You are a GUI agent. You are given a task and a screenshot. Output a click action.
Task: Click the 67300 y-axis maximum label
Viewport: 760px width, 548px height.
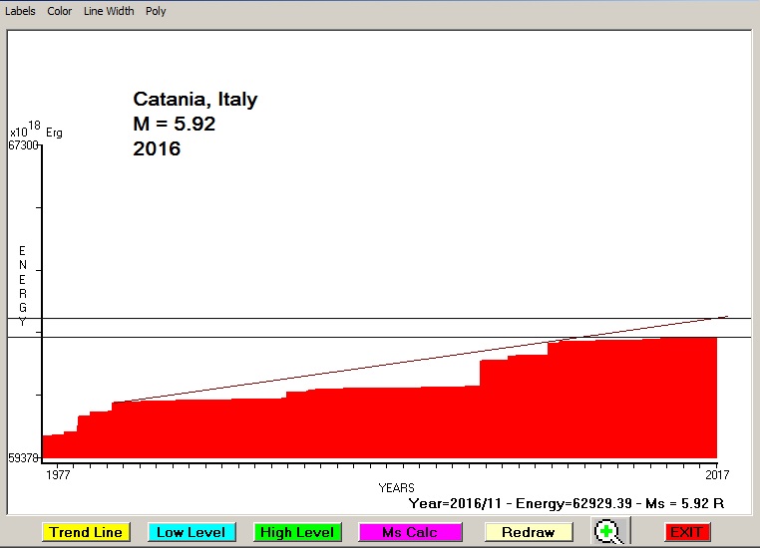[23, 145]
